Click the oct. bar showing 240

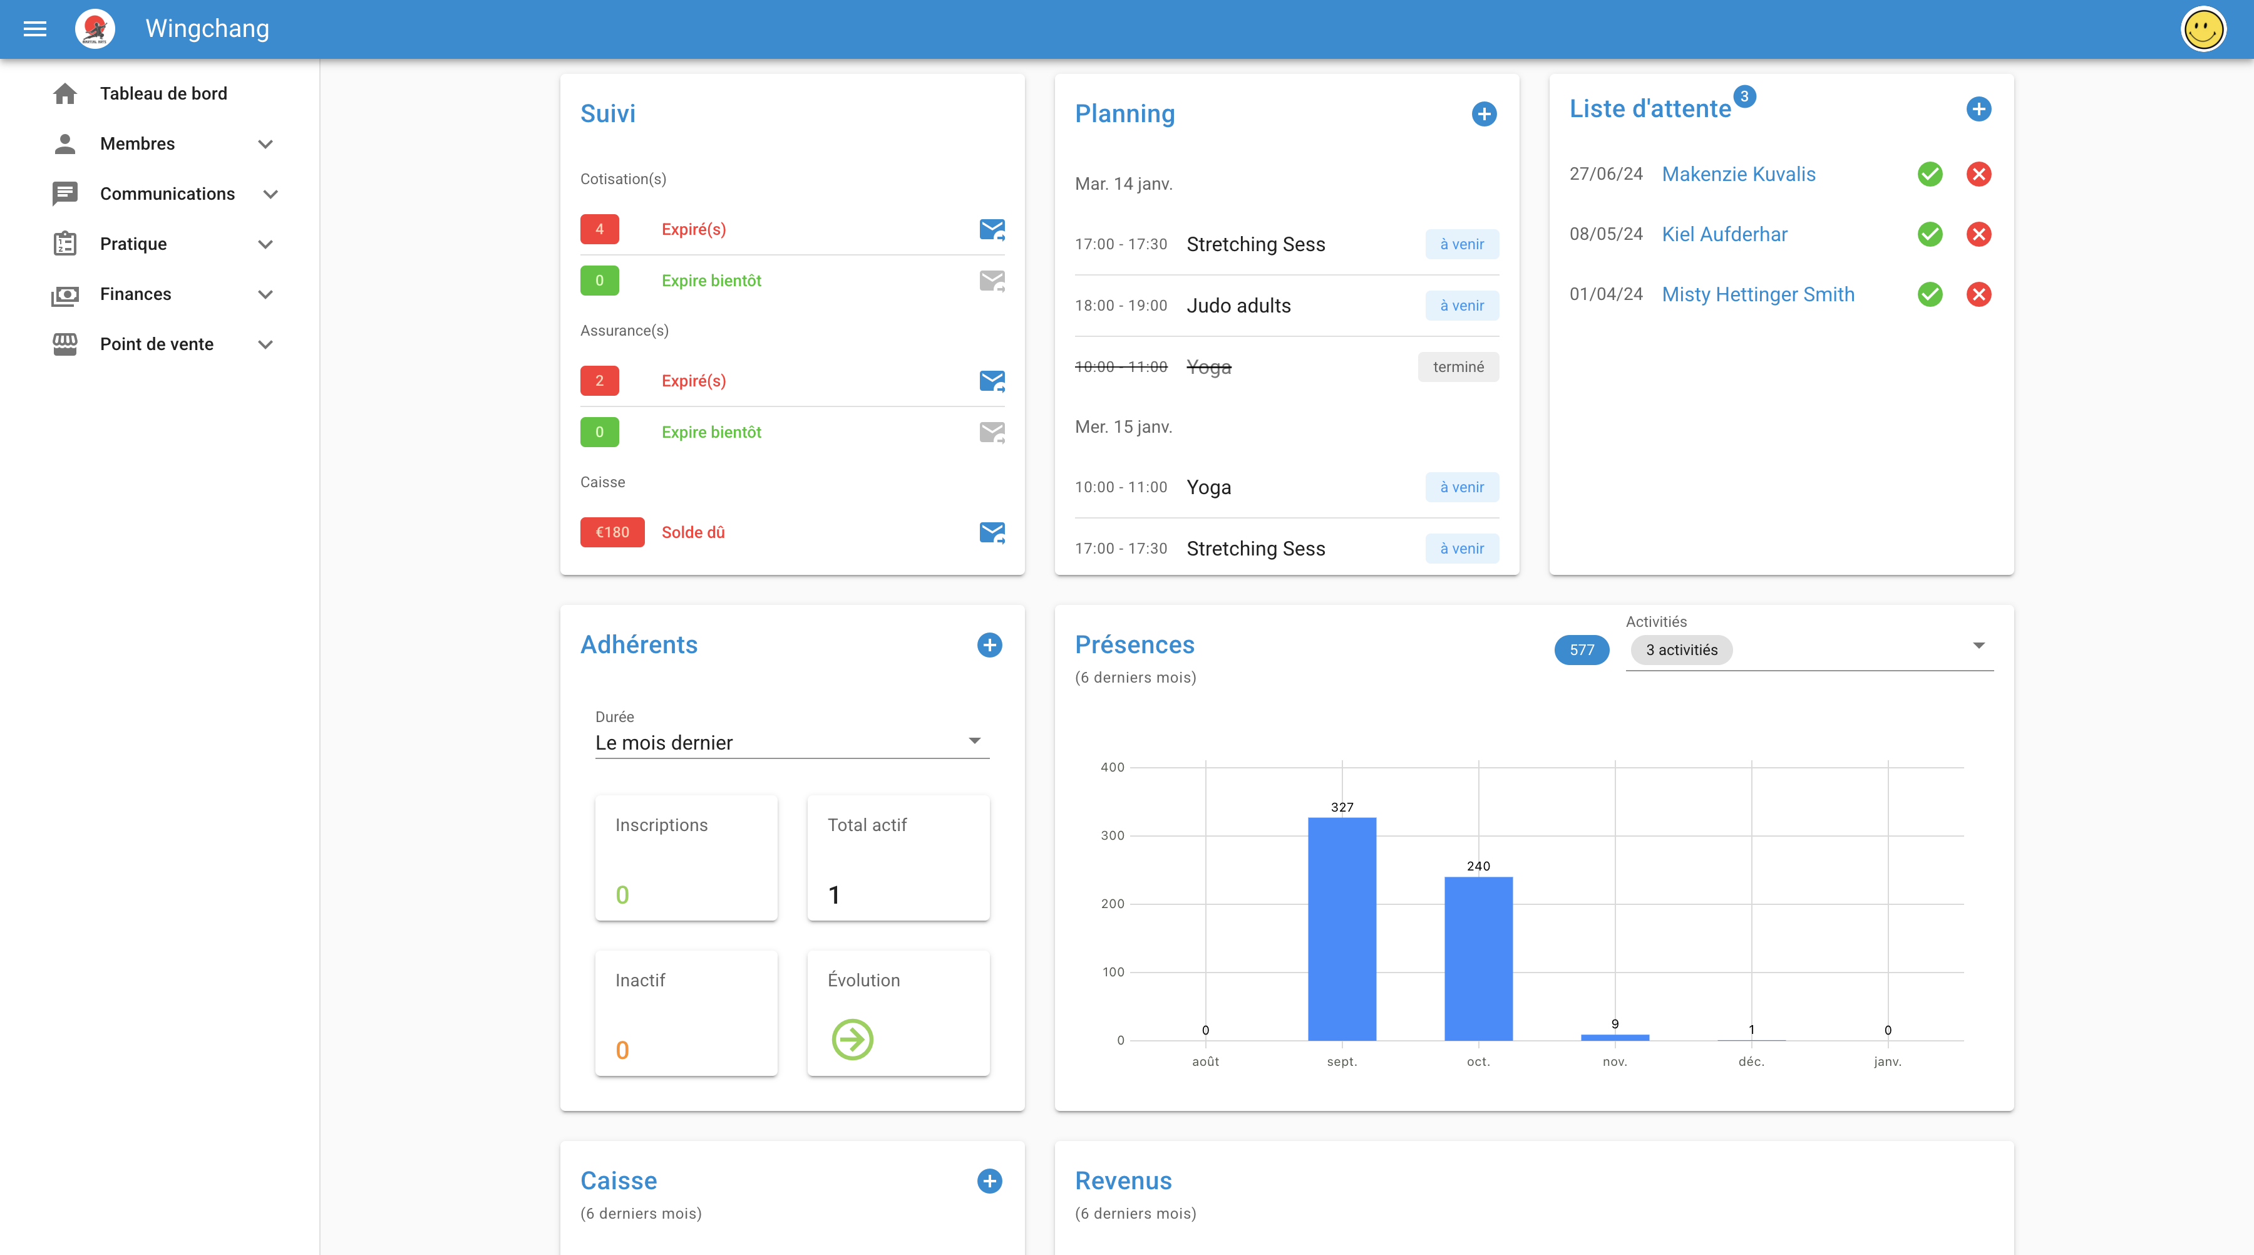click(1478, 958)
